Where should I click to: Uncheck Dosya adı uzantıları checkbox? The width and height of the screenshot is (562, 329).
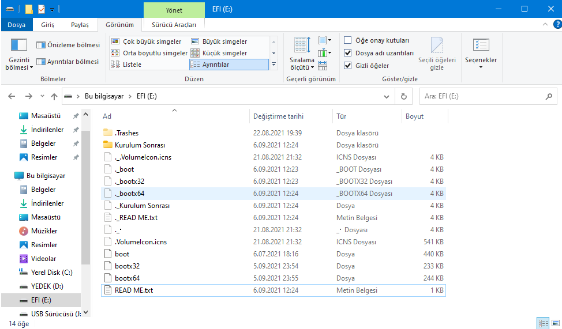click(x=348, y=53)
